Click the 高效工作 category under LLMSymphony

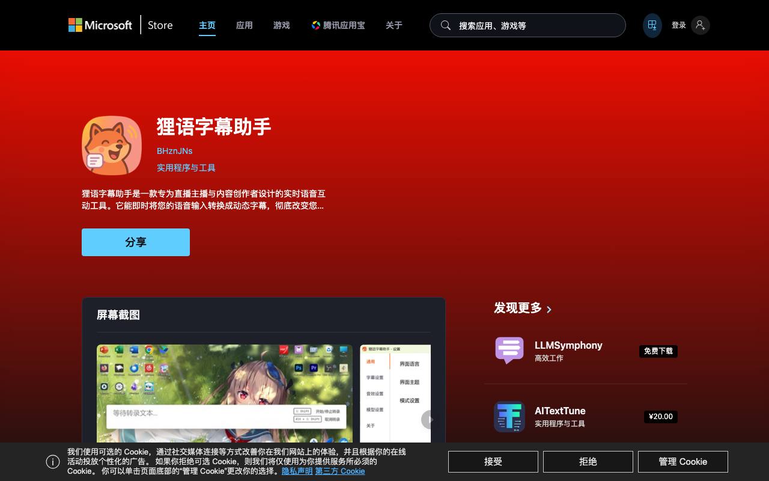549,358
